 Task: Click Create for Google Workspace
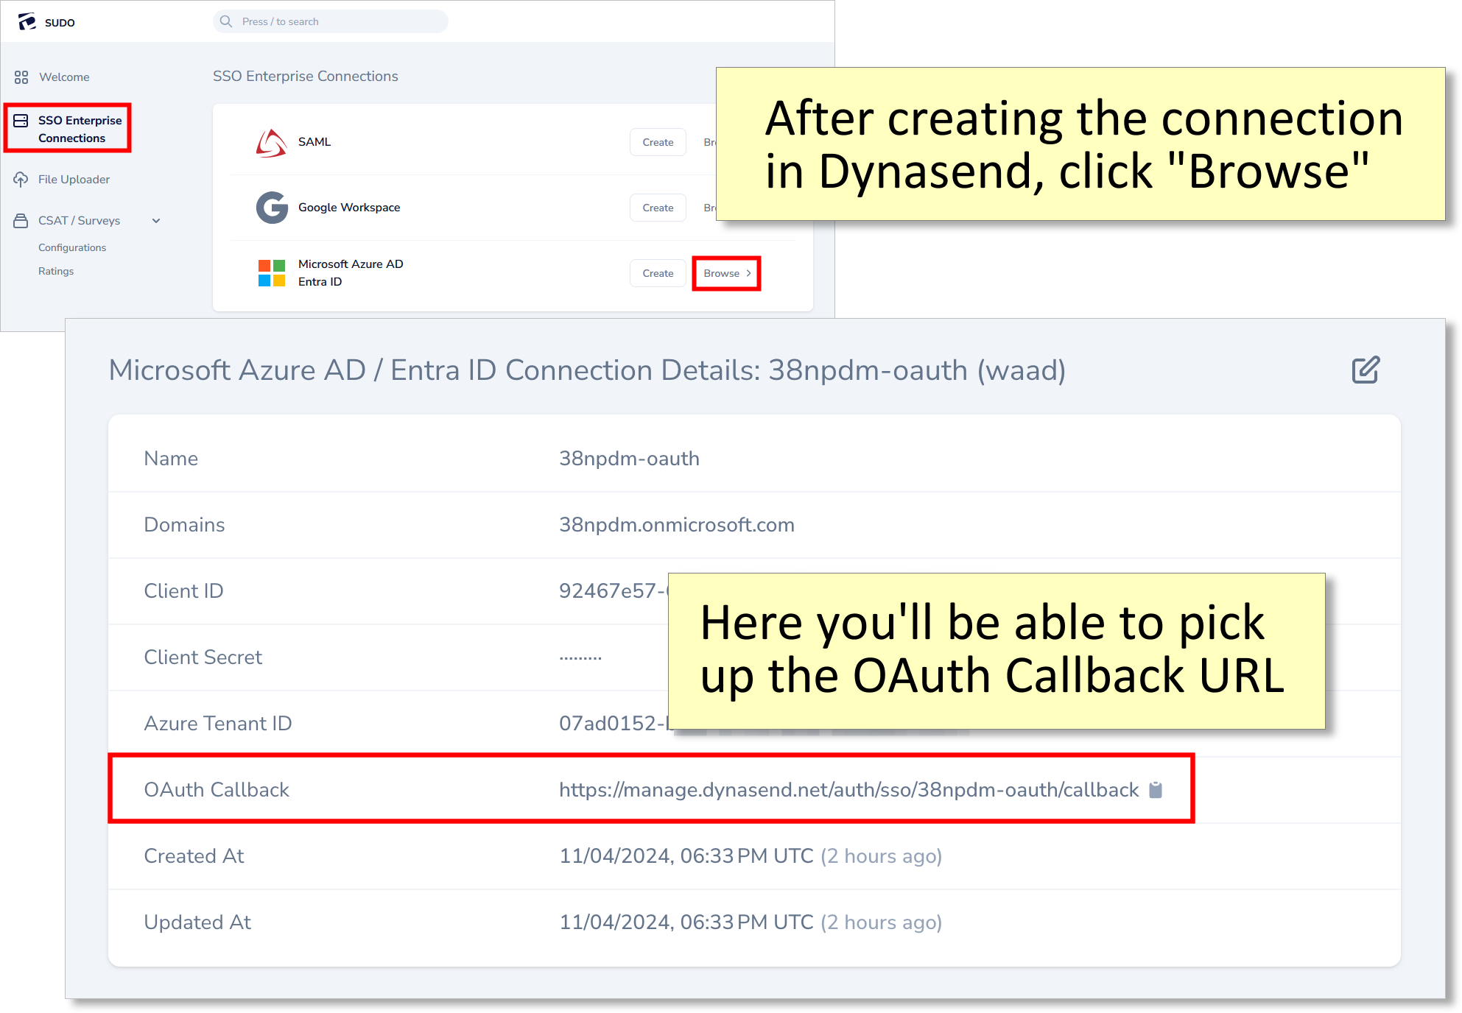click(658, 207)
